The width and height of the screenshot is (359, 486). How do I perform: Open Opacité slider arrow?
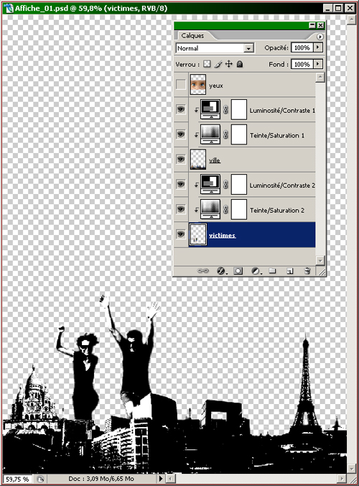click(x=318, y=47)
